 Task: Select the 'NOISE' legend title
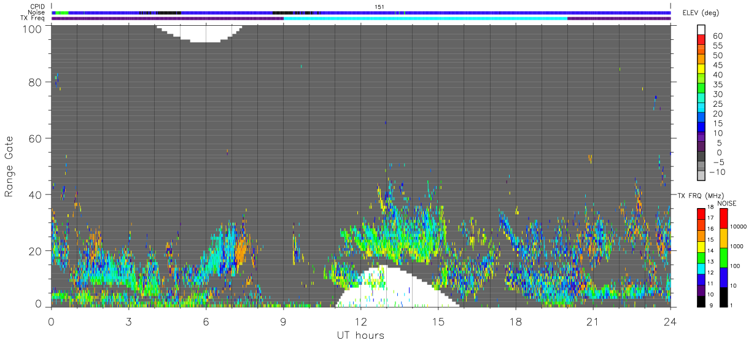pyautogui.click(x=726, y=203)
